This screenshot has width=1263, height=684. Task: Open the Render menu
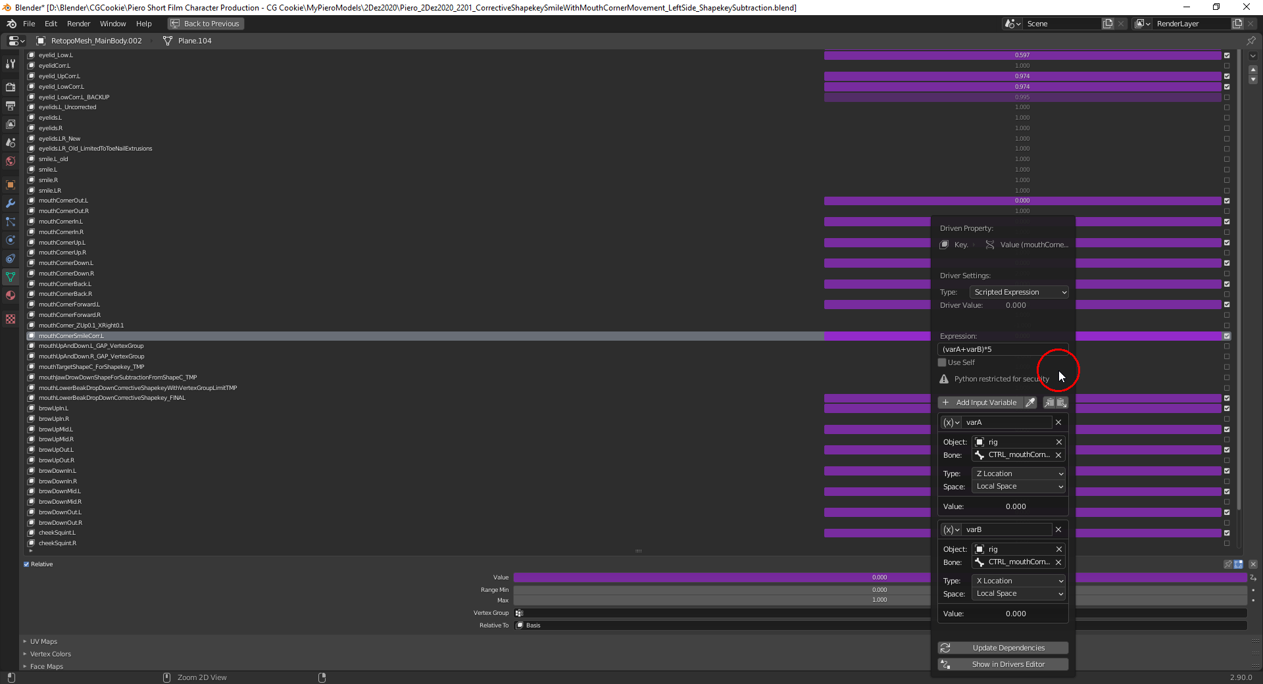[79, 24]
